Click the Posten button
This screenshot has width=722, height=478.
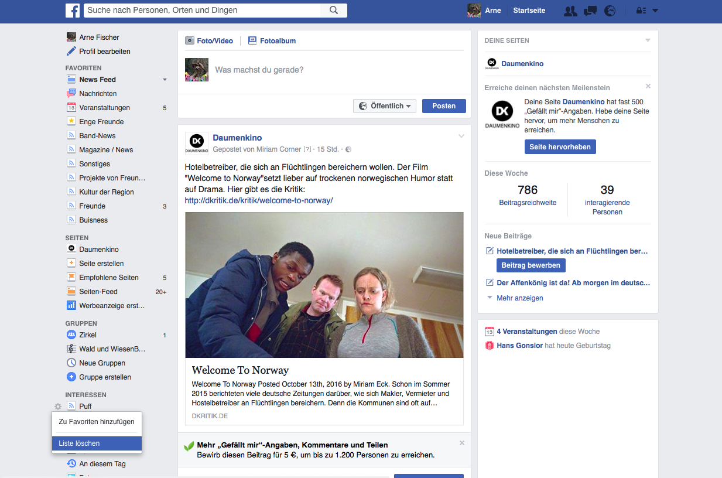coord(444,106)
